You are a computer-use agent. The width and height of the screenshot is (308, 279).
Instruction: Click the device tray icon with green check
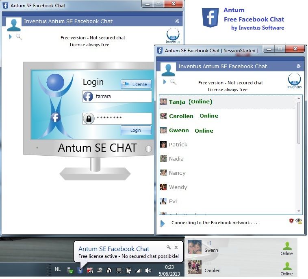click(x=70, y=270)
